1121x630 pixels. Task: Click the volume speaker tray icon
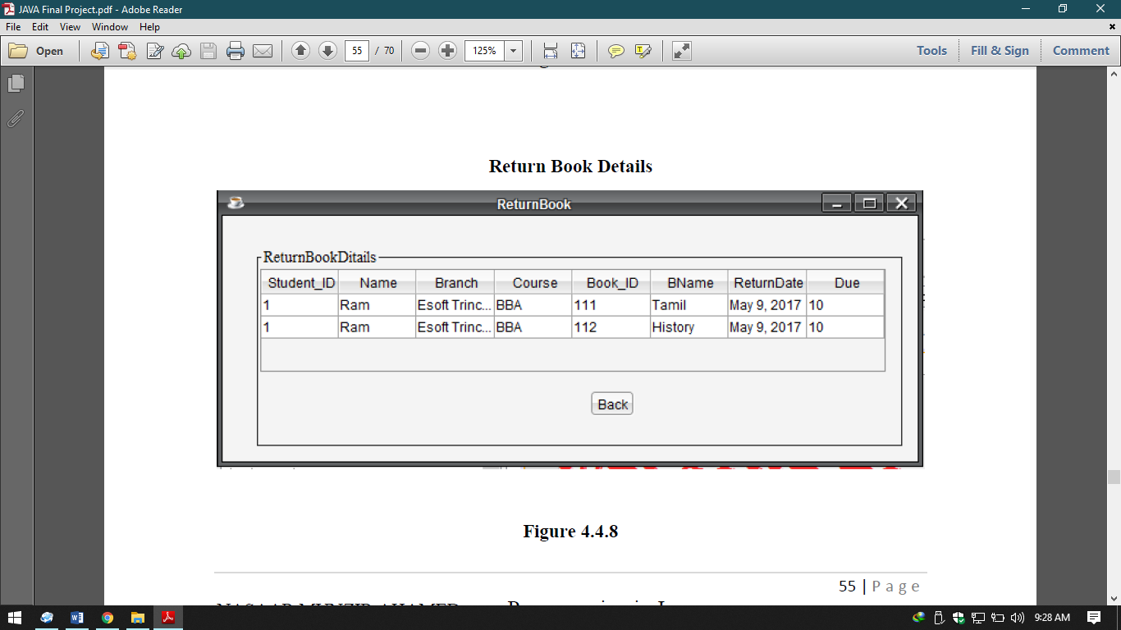1018,618
